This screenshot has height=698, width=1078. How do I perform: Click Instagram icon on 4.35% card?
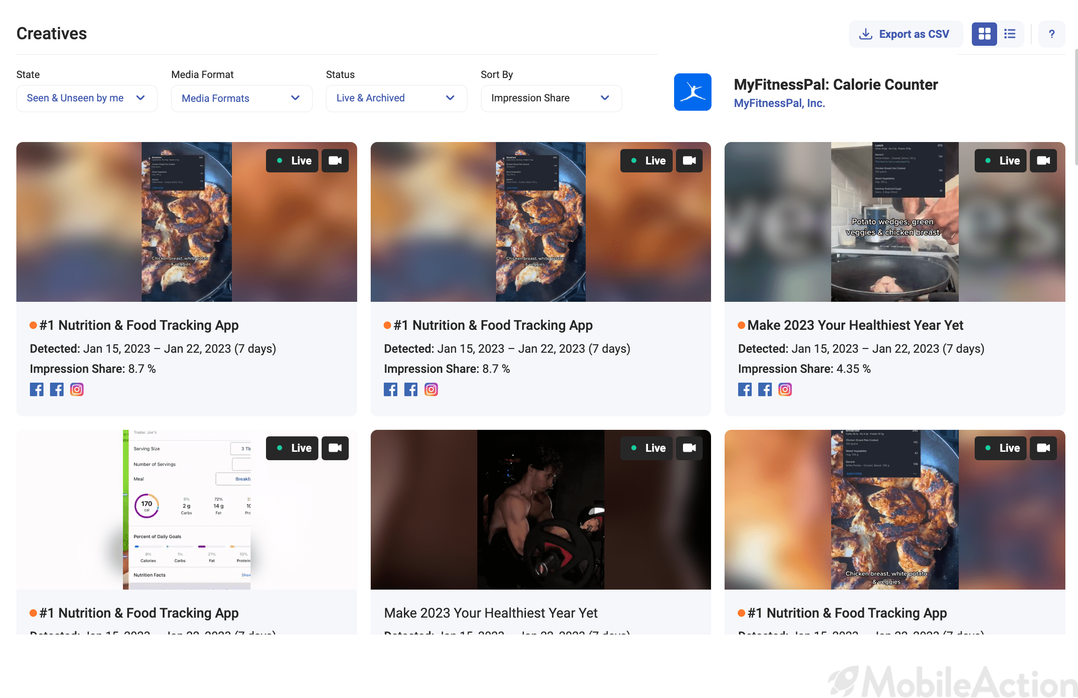pyautogui.click(x=785, y=390)
